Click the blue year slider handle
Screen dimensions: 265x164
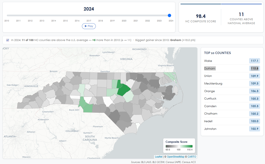pyautogui.click(x=169, y=16)
